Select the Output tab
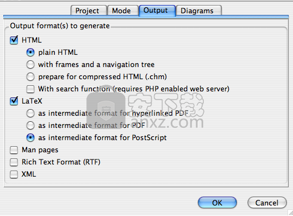 coord(157,11)
